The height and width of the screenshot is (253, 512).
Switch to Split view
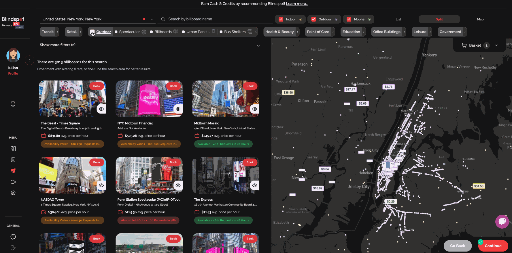click(439, 19)
